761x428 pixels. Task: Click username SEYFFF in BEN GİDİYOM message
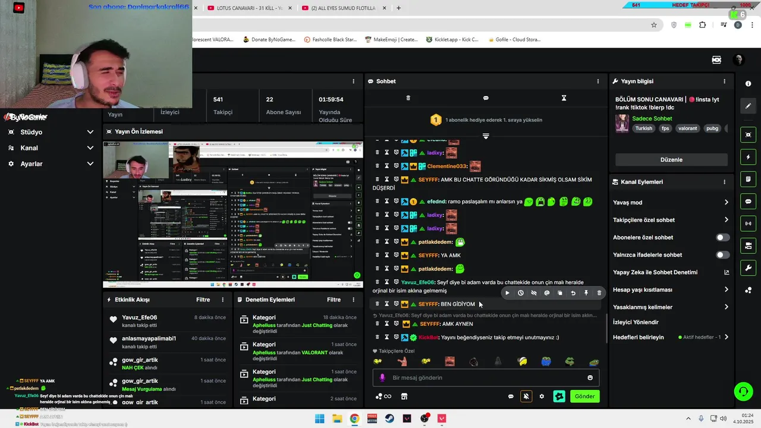[x=428, y=304]
